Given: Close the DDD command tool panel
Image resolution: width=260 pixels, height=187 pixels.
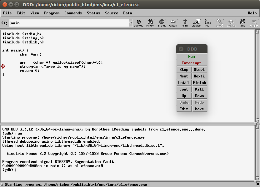Looking at the screenshot, I should pos(181,49).
